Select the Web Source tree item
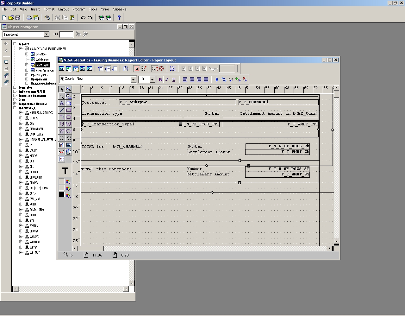The image size is (405, 316). tap(42, 60)
